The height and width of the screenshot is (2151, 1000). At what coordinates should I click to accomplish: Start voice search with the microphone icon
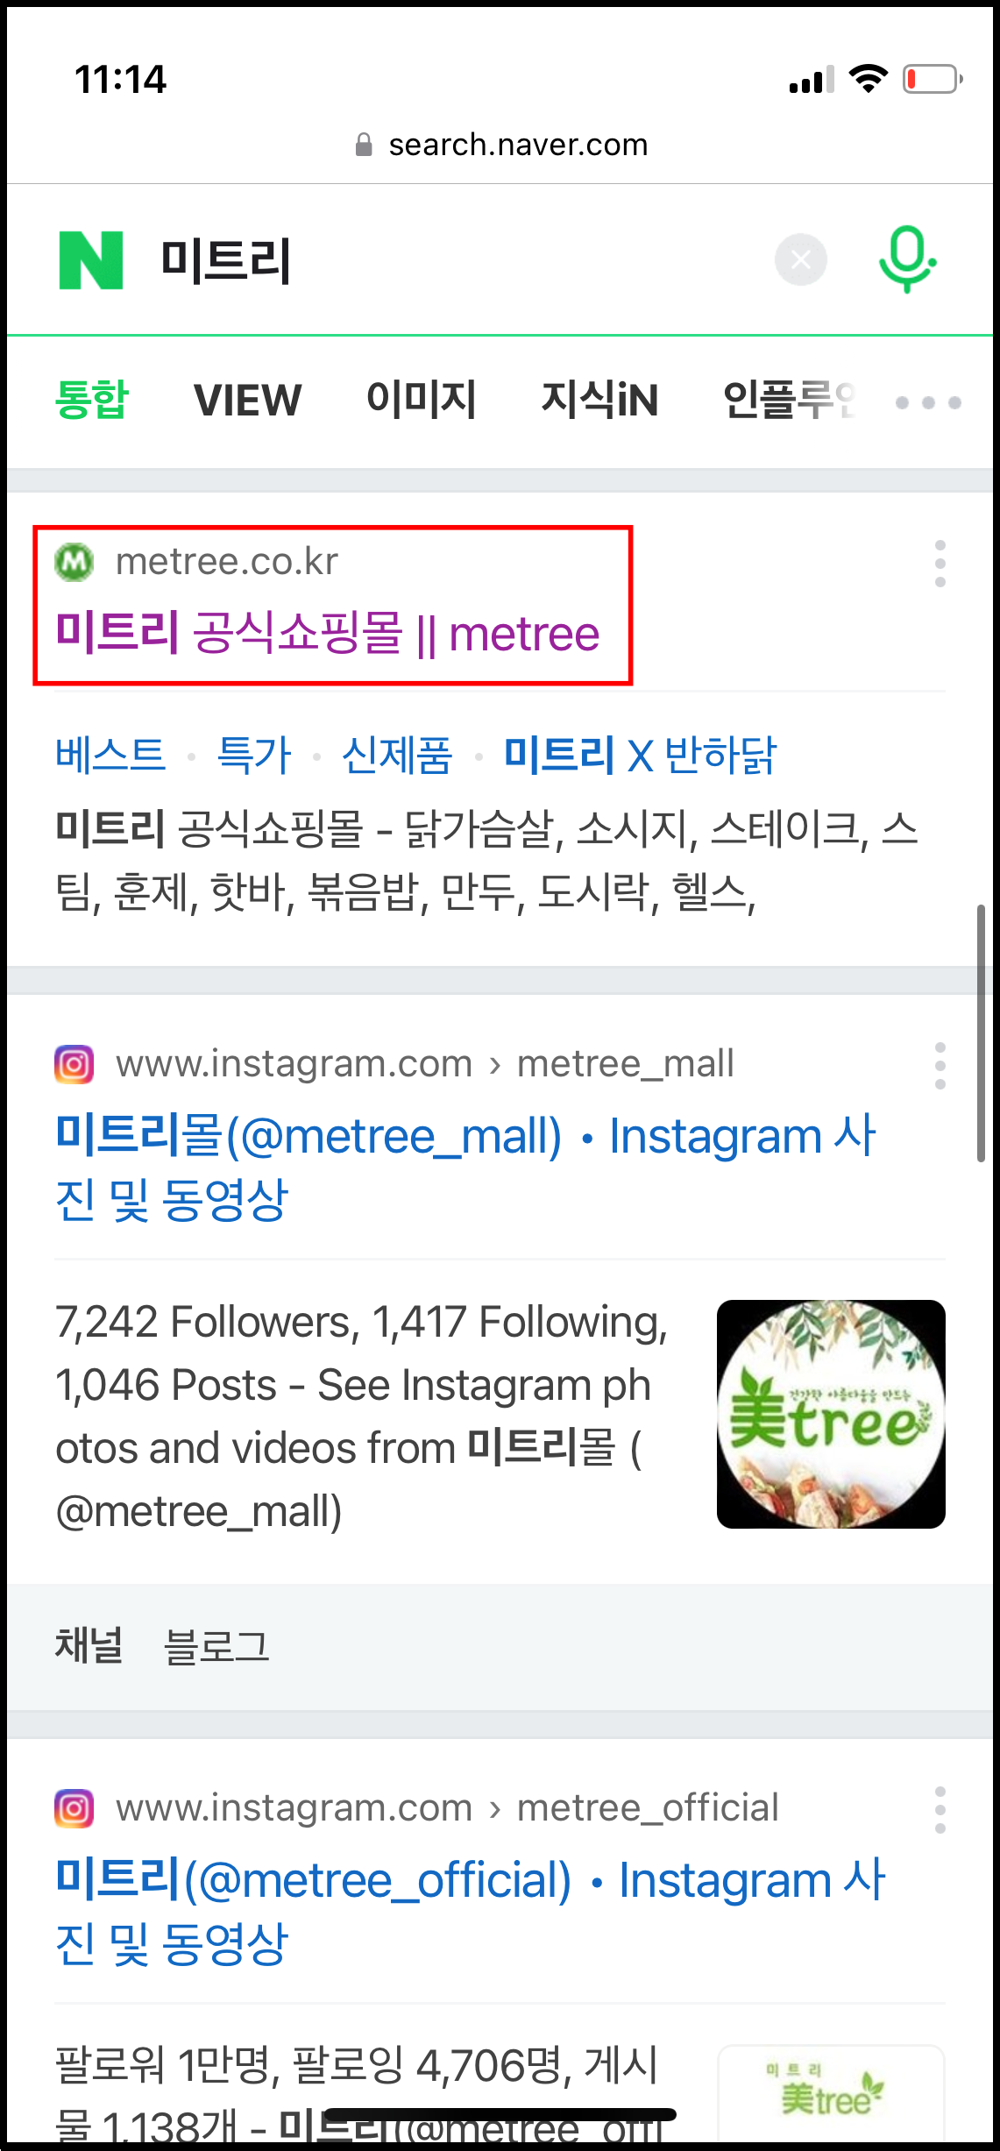click(x=907, y=259)
